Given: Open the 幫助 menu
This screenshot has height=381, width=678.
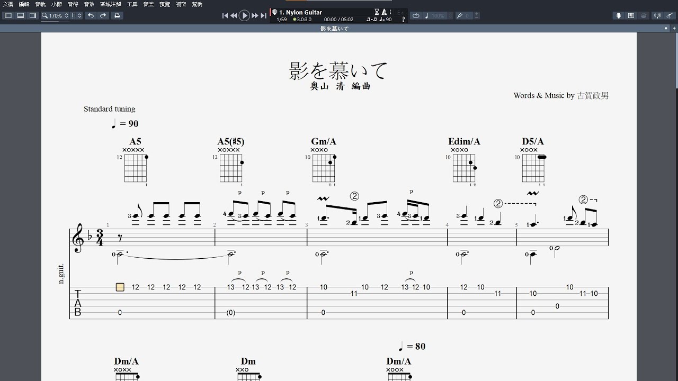Looking at the screenshot, I should click(197, 4).
